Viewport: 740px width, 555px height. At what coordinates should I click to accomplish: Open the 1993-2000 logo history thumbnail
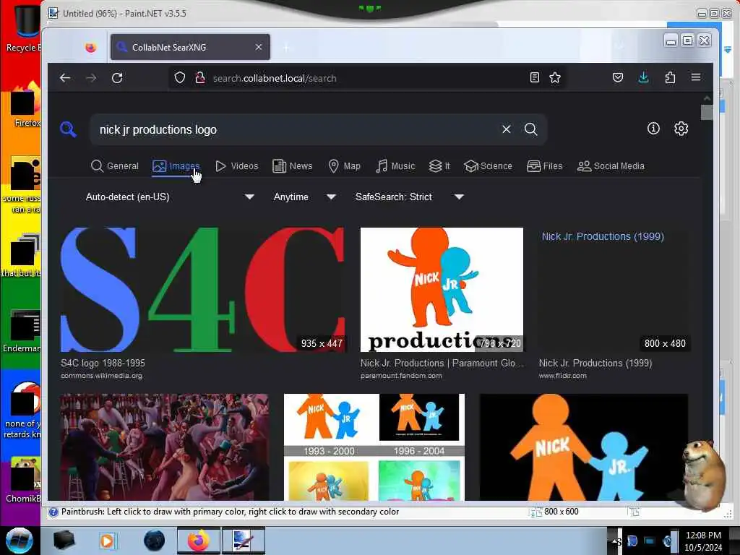coord(374,447)
